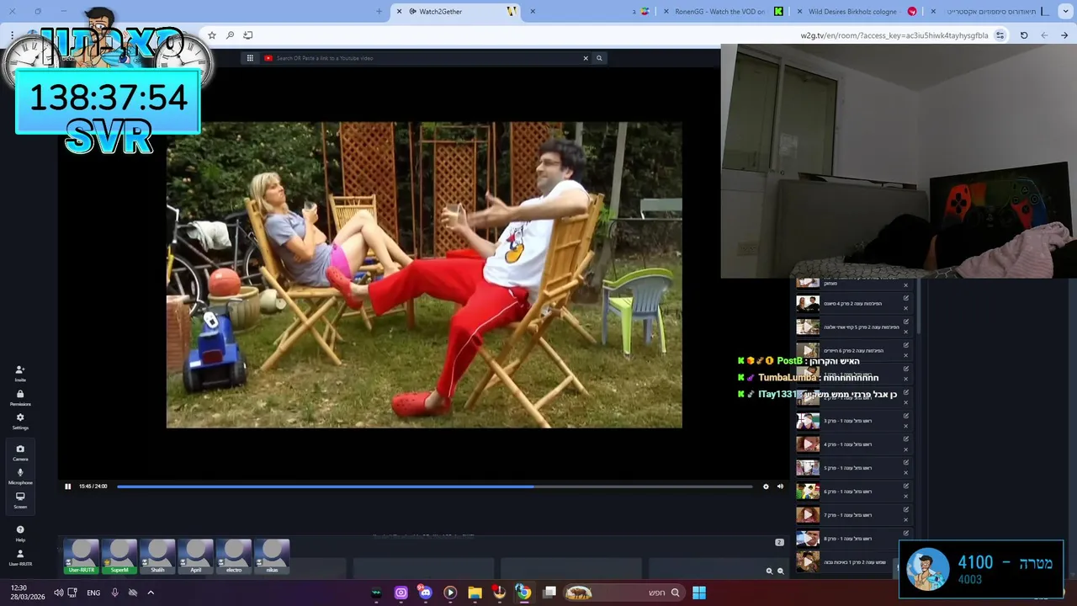1077x606 pixels.
Task: Open a new browser tab
Action: (x=379, y=12)
